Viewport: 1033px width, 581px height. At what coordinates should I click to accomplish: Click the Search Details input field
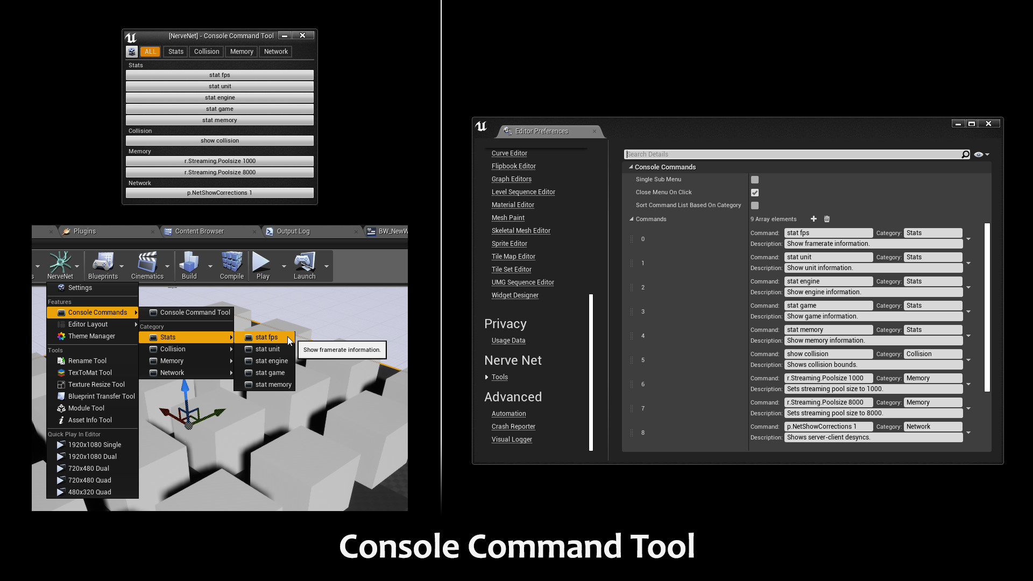[793, 154]
